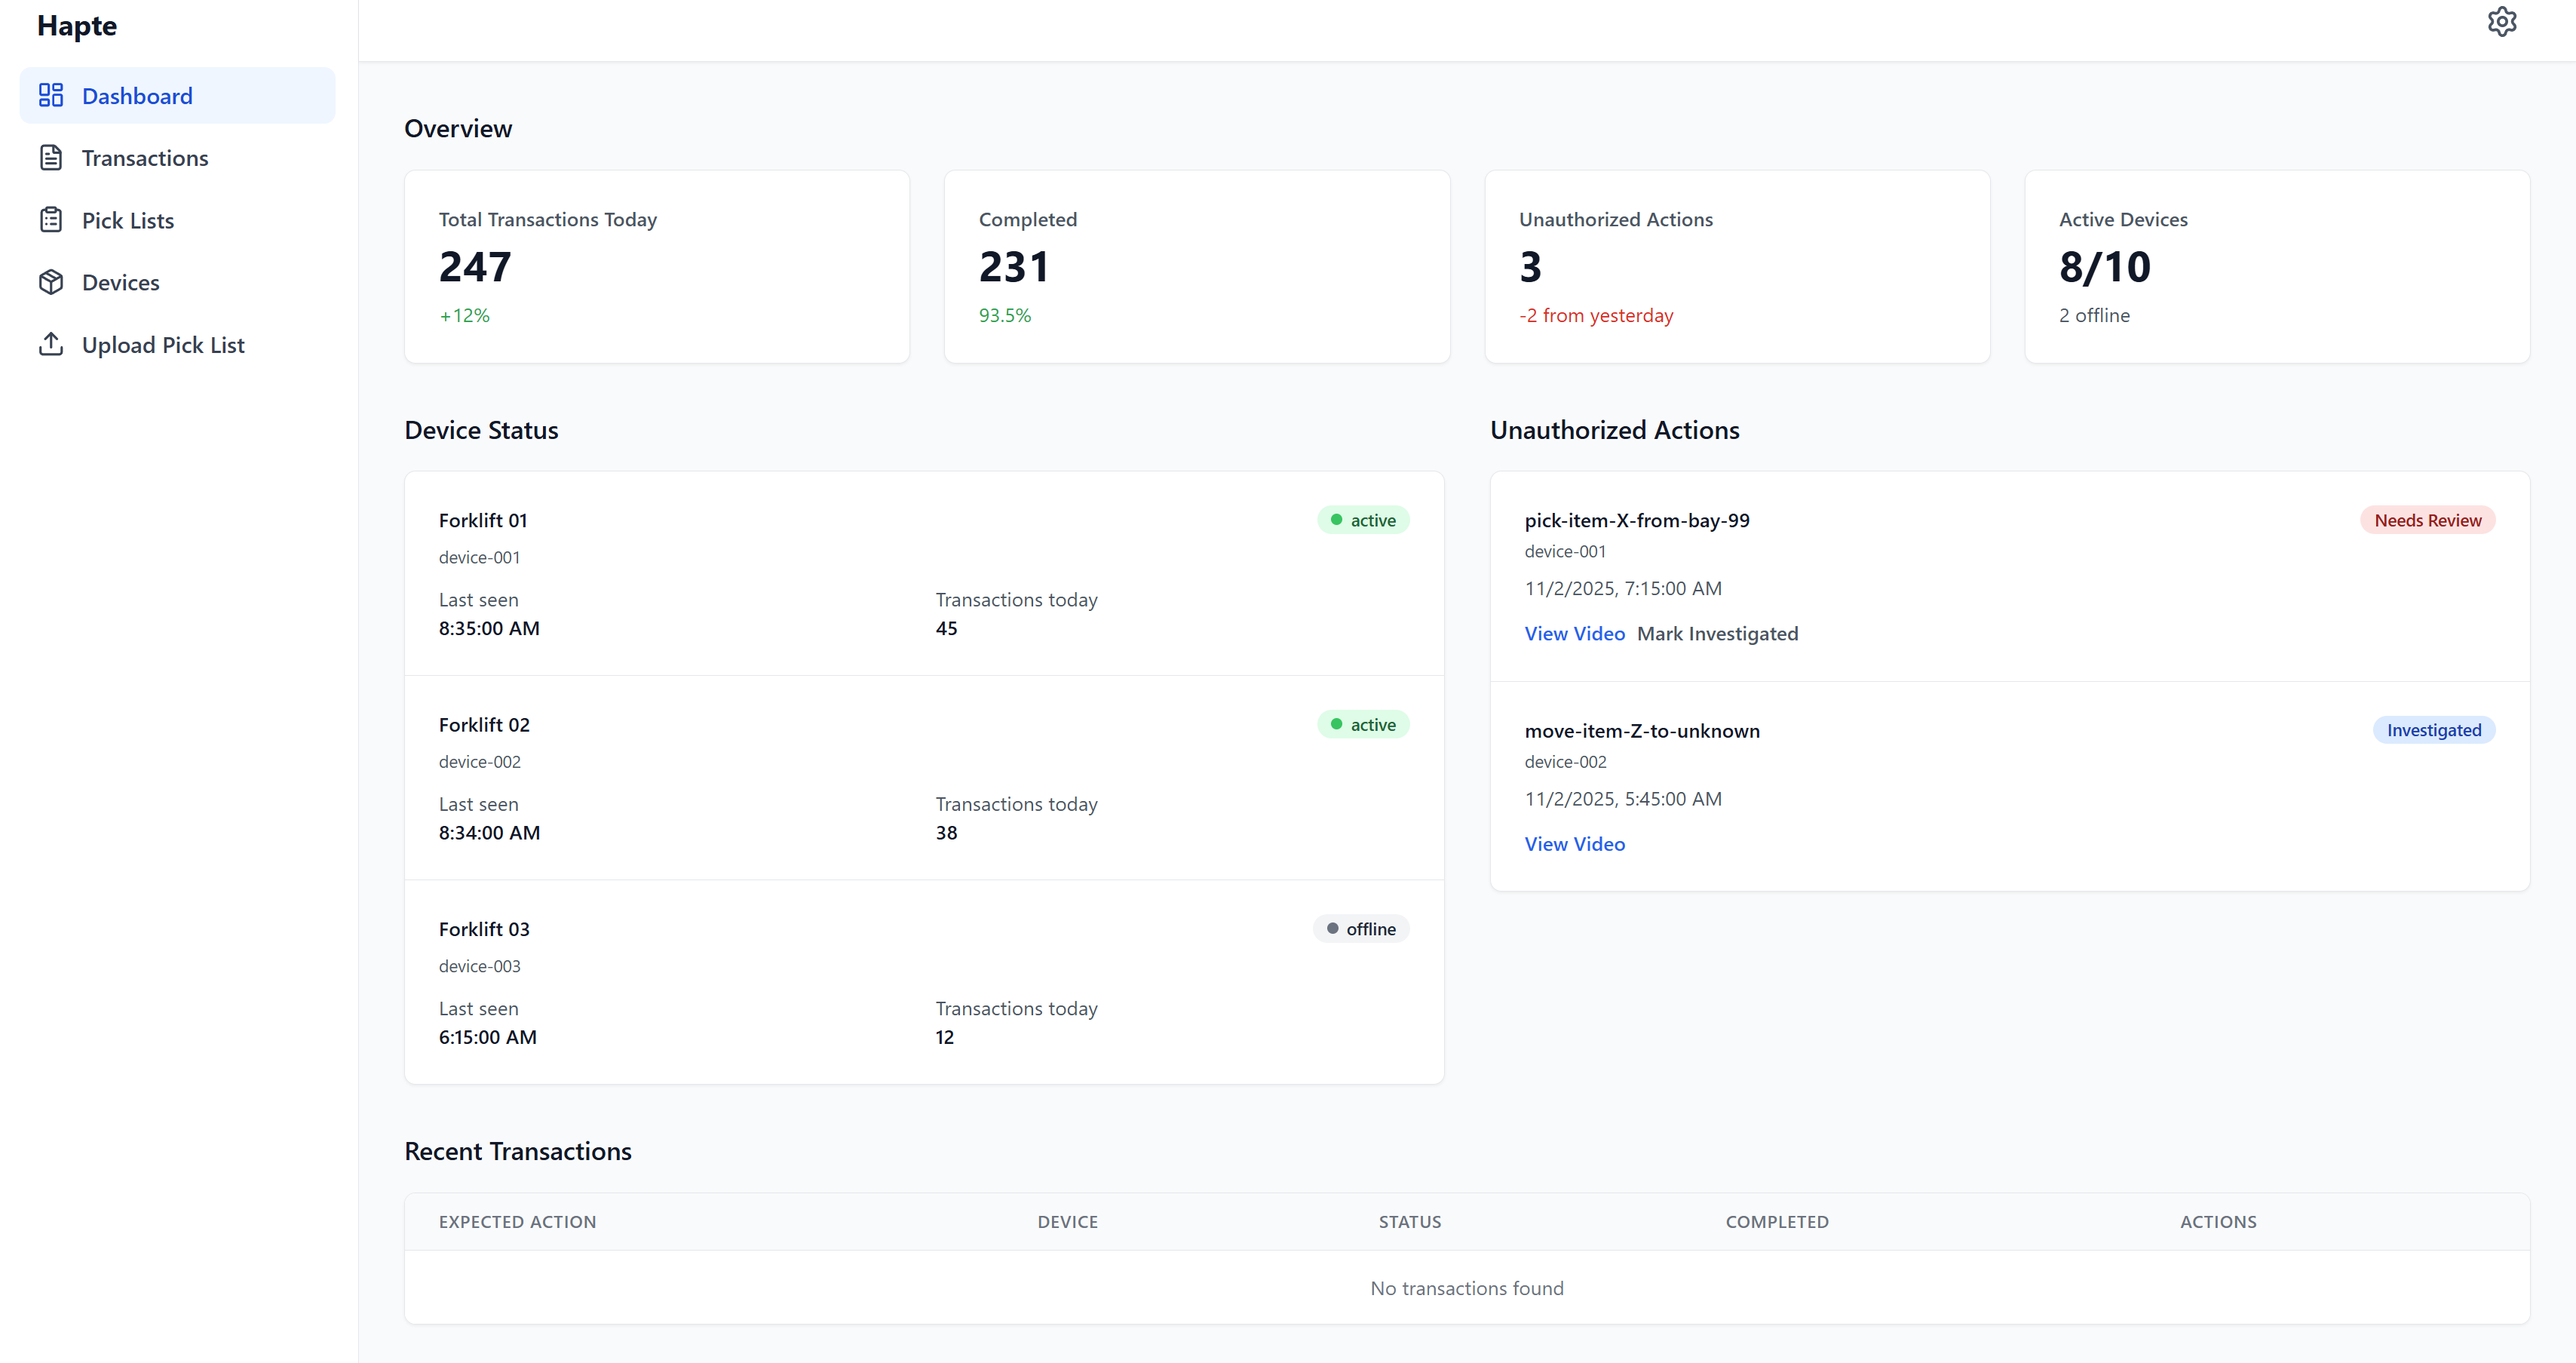This screenshot has width=2576, height=1363.
Task: View Video for move-item-Z-to-unknown
Action: pos(1574,843)
